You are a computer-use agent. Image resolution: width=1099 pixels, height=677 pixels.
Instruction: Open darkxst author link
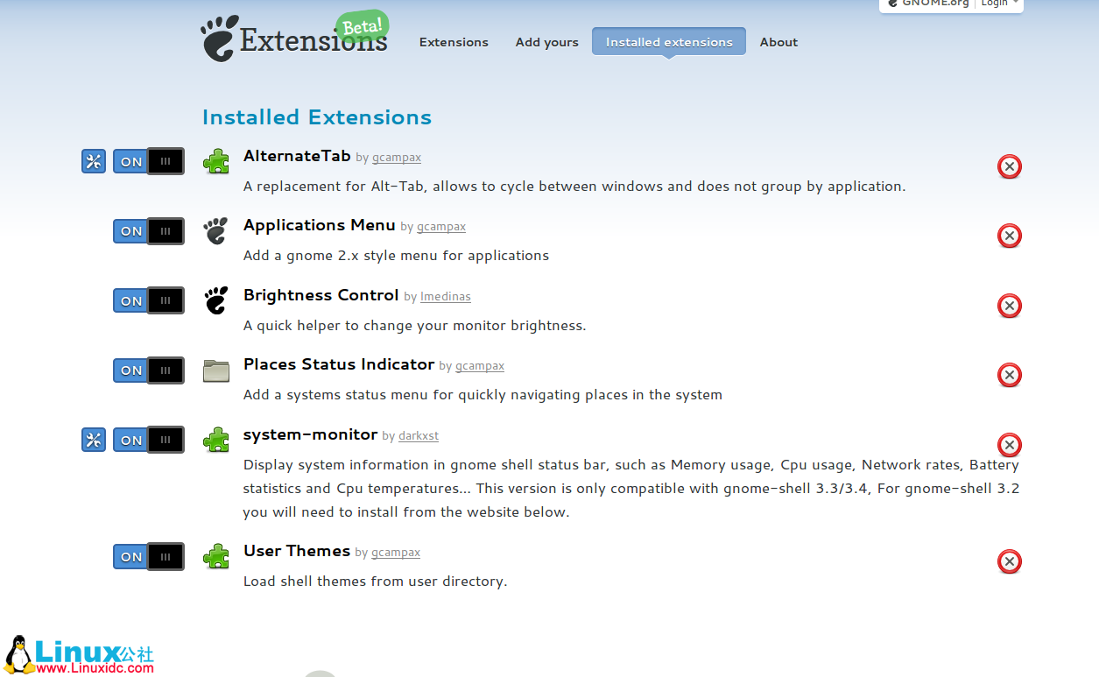pyautogui.click(x=419, y=436)
